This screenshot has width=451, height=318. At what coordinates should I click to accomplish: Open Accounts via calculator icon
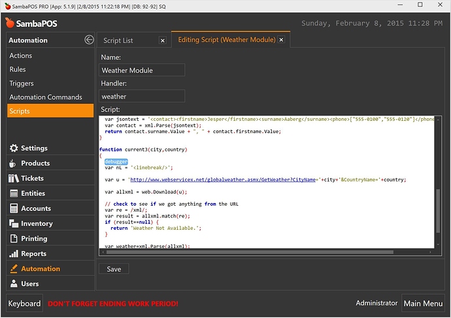click(x=14, y=208)
